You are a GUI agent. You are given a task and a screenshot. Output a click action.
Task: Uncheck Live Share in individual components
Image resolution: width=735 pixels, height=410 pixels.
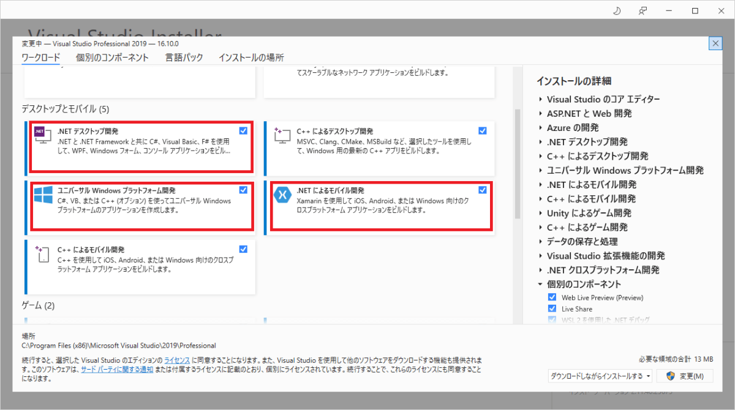(x=552, y=308)
